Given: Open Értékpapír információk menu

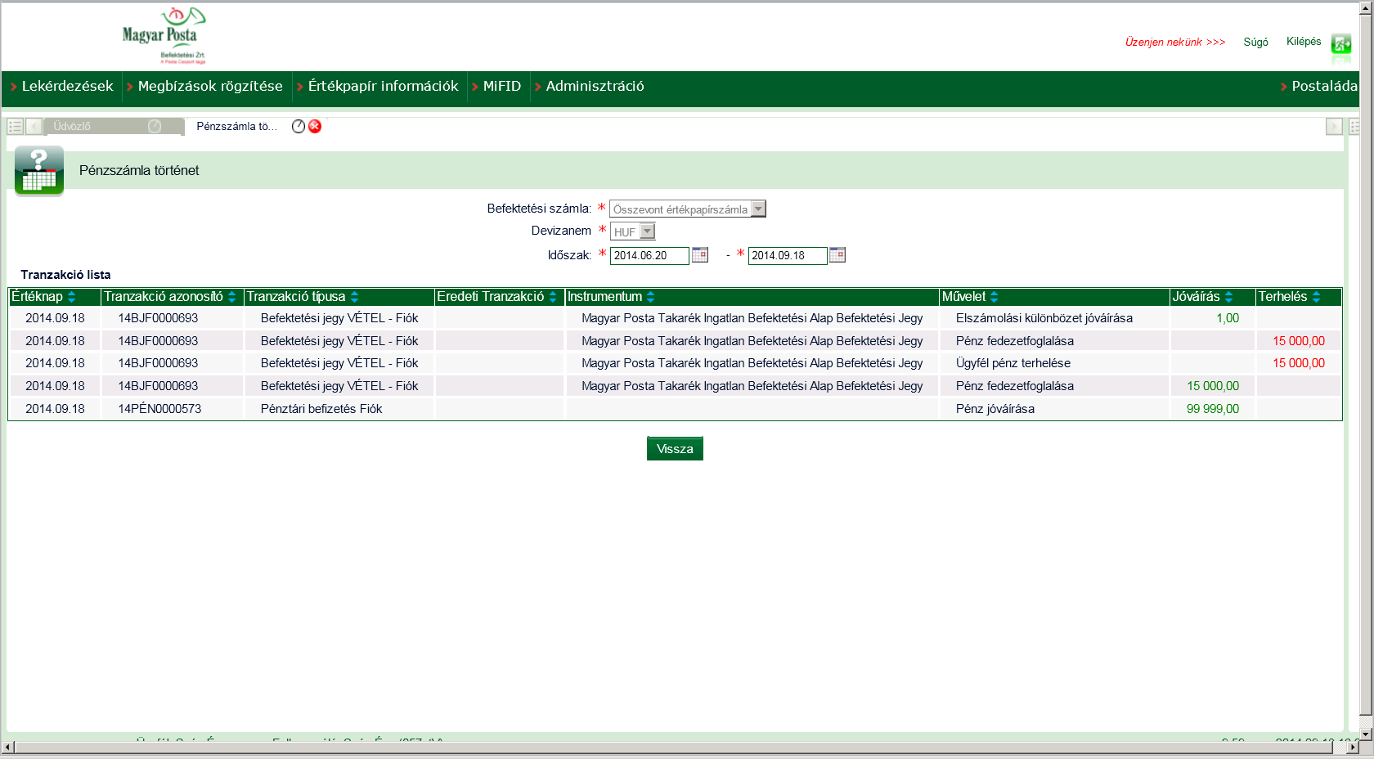Looking at the screenshot, I should click(383, 86).
